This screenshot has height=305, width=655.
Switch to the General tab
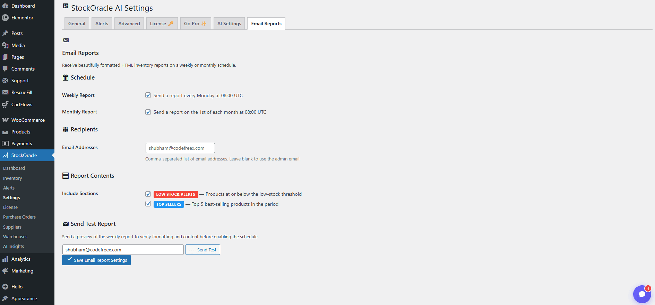point(77,24)
